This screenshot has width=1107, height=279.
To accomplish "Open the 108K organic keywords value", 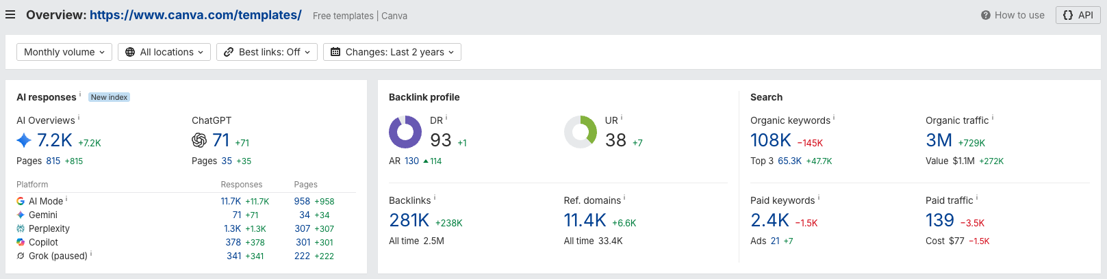I will (771, 140).
